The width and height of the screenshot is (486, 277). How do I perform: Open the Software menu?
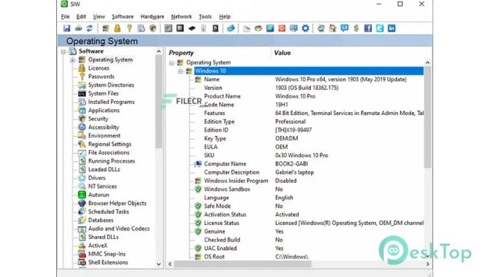122,17
